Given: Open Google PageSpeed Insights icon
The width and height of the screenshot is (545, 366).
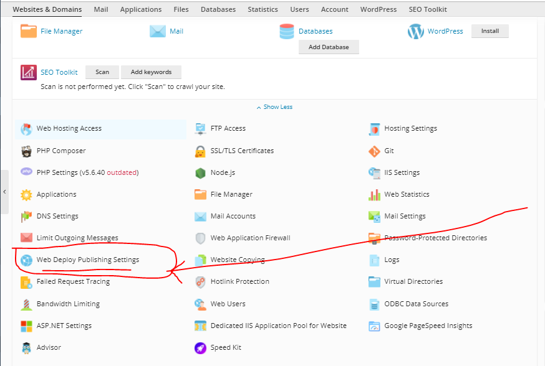Looking at the screenshot, I should click(x=374, y=326).
